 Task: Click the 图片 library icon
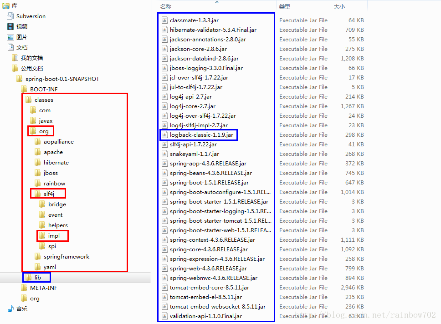pyautogui.click(x=10, y=37)
